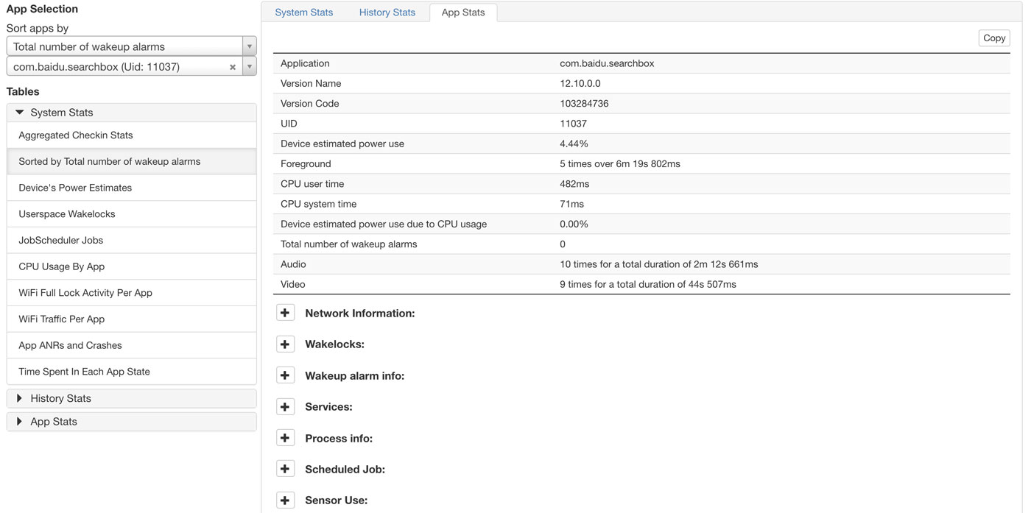This screenshot has height=513, width=1031.
Task: Switch to the History Stats tab
Action: tap(387, 12)
